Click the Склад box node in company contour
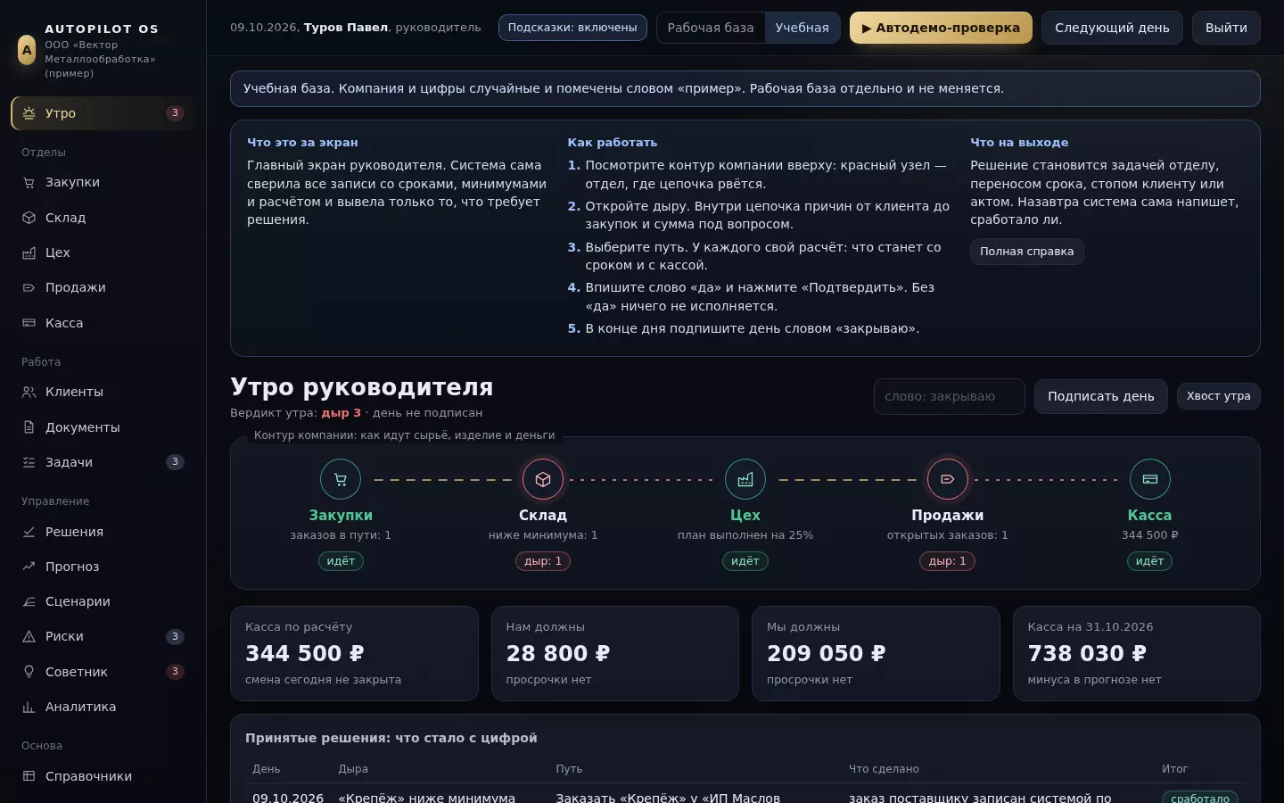Image resolution: width=1284 pixels, height=803 pixels. point(543,479)
